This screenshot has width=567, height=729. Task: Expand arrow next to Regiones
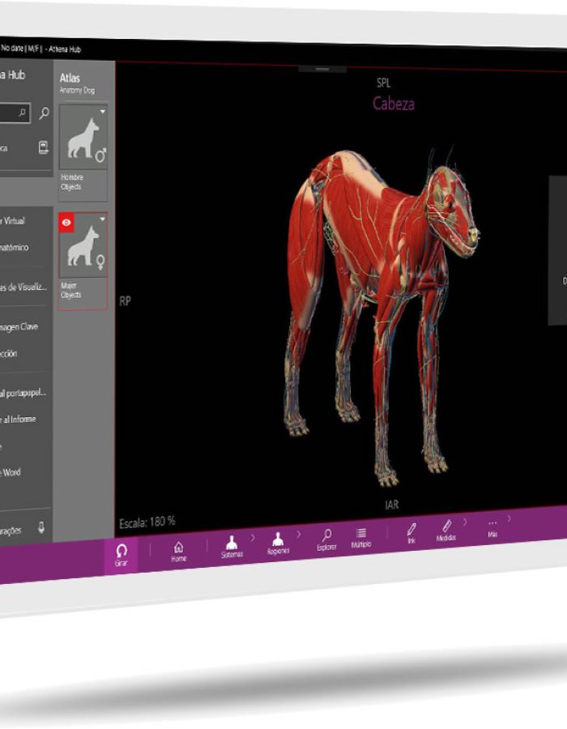click(x=299, y=535)
